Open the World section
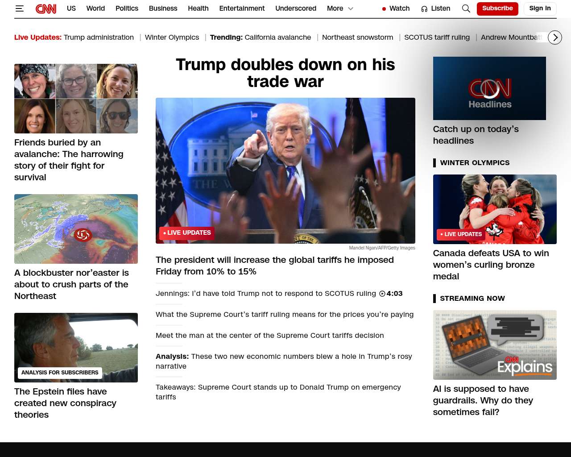 point(95,8)
